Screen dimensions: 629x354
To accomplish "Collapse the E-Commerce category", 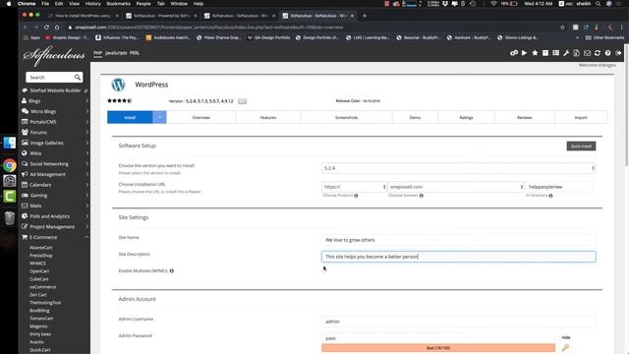I will click(86, 237).
